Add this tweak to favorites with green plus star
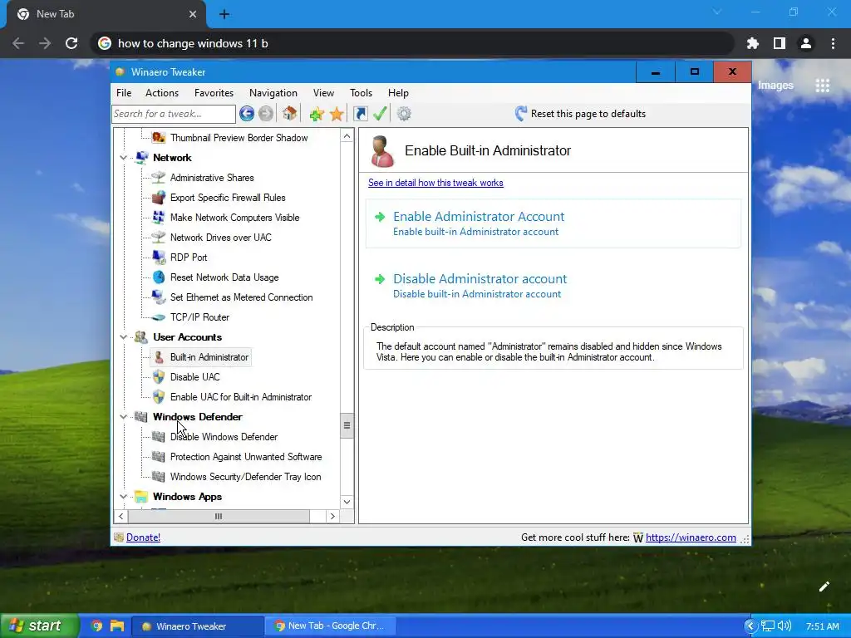 coord(317,113)
